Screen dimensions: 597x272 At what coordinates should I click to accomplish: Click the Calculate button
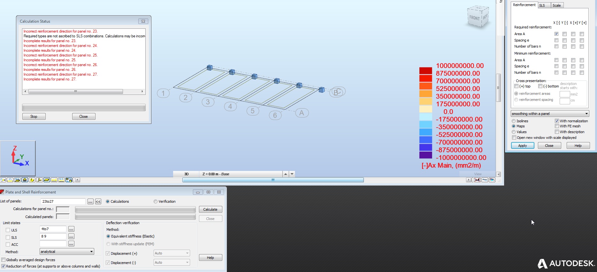(210, 209)
